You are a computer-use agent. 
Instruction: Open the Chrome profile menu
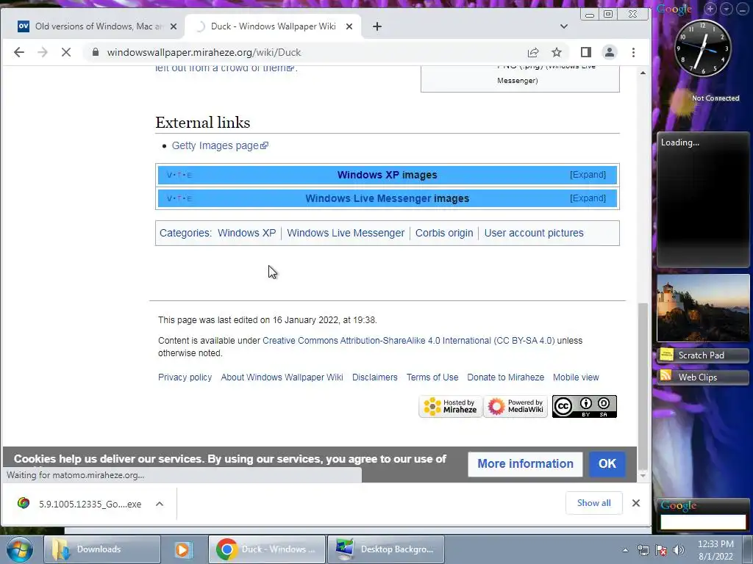point(610,52)
